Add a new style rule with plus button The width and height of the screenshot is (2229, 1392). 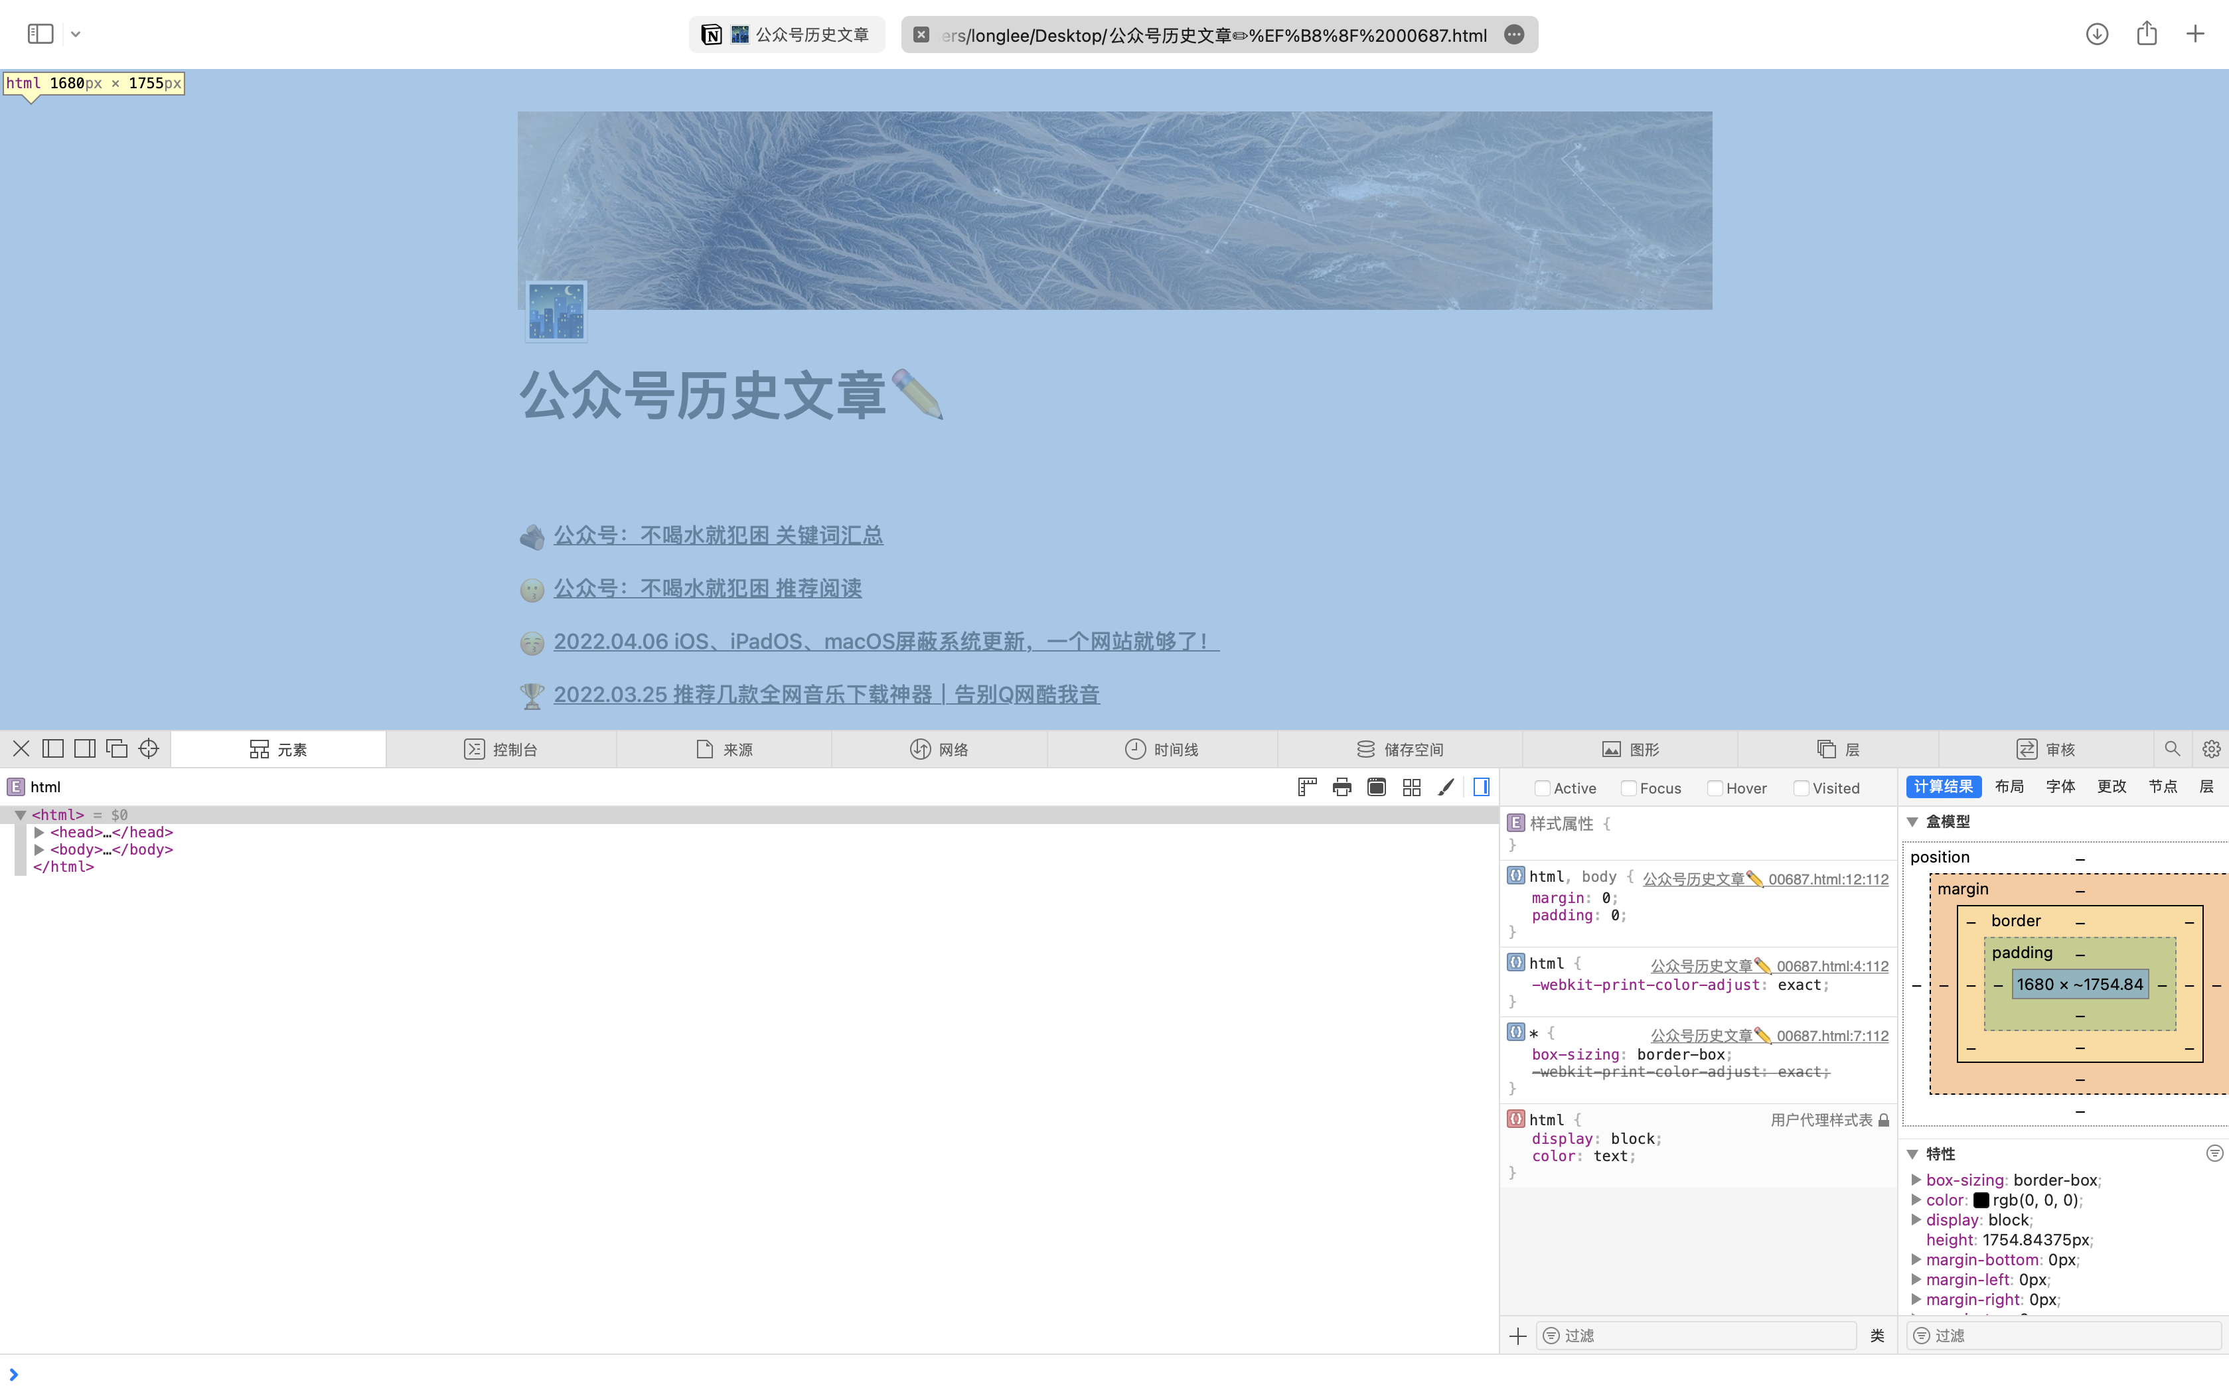[1518, 1336]
